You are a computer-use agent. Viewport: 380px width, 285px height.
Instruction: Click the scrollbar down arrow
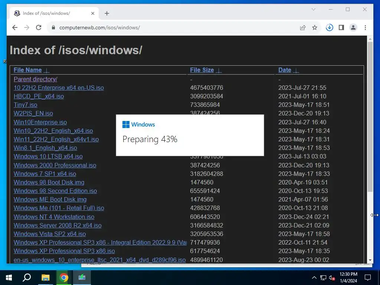pos(370,260)
